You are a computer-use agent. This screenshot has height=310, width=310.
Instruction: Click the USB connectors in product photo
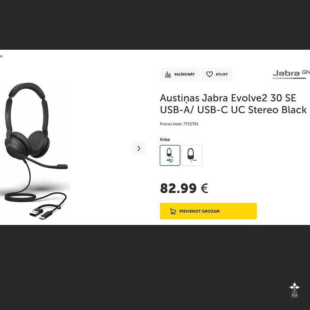point(43,213)
